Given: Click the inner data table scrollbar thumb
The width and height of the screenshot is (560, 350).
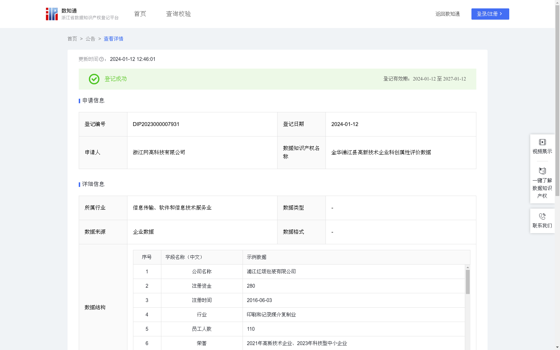Looking at the screenshot, I should pyautogui.click(x=468, y=282).
